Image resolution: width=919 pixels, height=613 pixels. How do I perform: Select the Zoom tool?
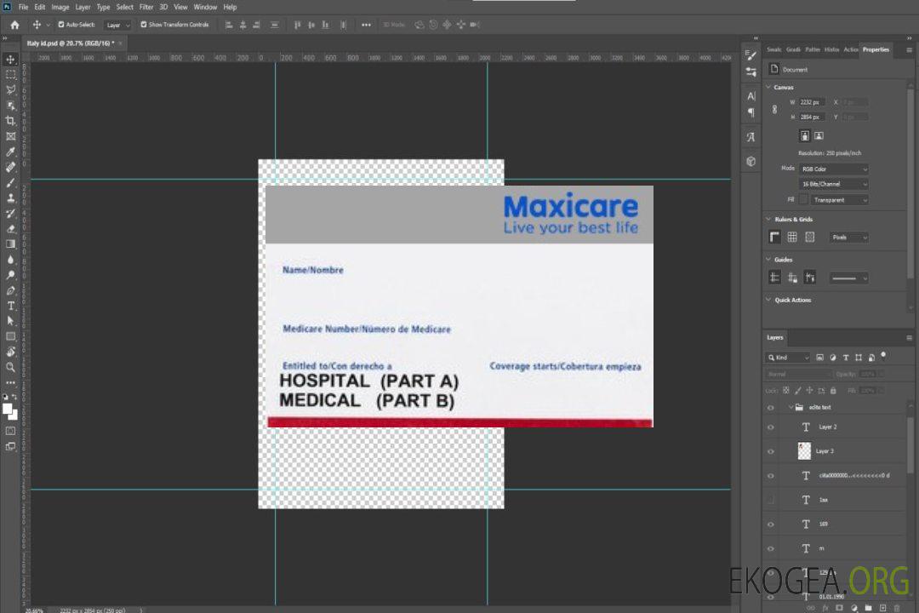(x=11, y=367)
